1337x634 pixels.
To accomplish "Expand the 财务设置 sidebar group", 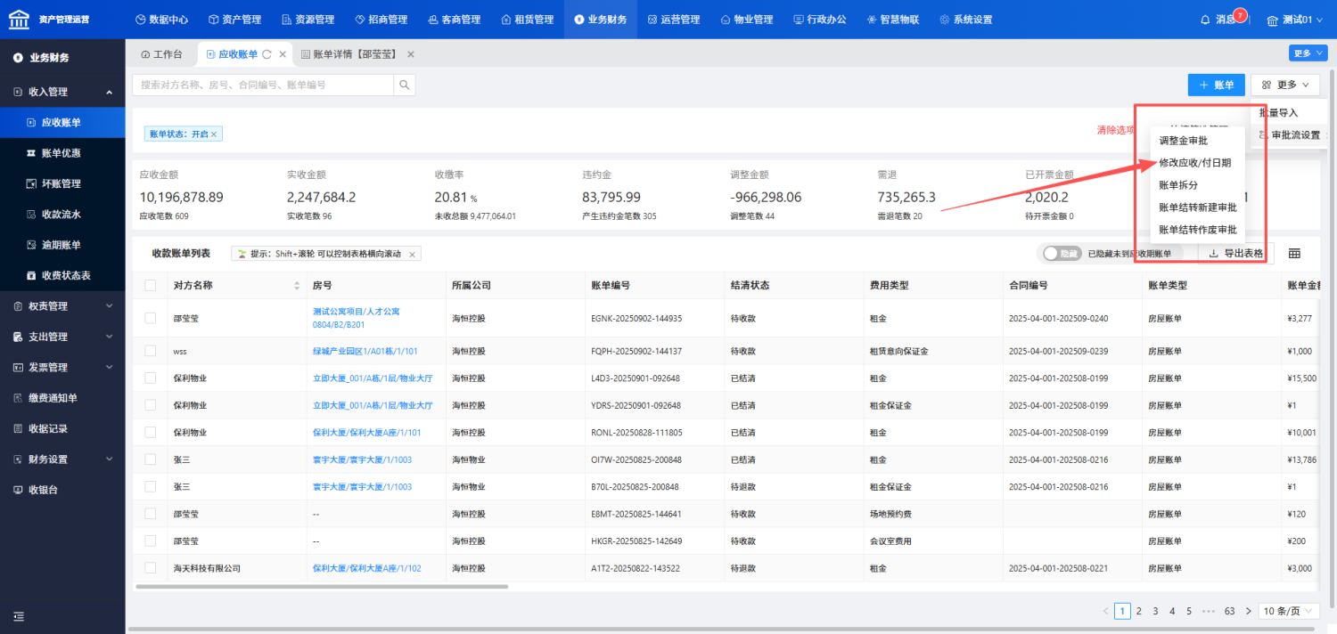I will tap(62, 459).
